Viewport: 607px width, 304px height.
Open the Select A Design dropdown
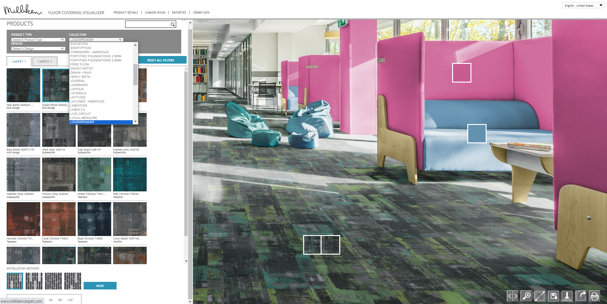(x=38, y=49)
